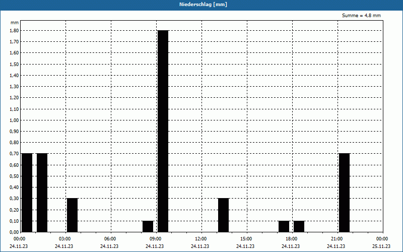
Task: Select the 0,70 bar after 21:00
Action: [345, 193]
